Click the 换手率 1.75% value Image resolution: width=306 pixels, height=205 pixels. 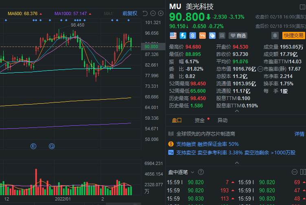tap(286, 84)
